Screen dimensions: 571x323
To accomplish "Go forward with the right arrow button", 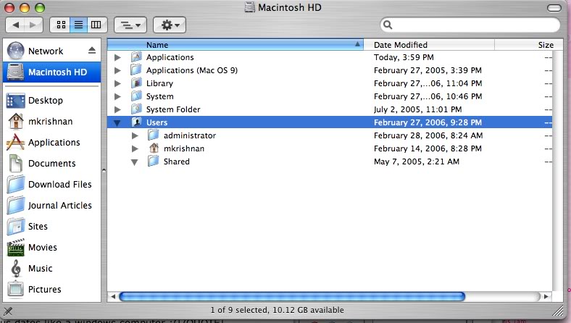I will click(33, 25).
